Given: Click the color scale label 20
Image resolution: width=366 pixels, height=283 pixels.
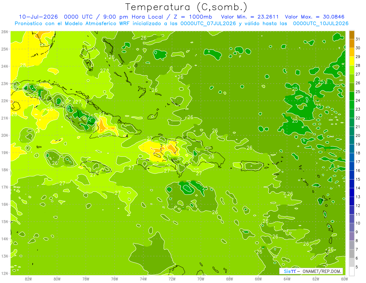Looking at the screenshot, I should (x=358, y=136).
